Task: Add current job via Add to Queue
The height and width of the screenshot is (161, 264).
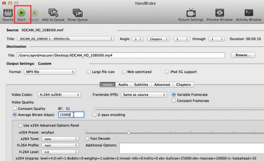Action: tap(53, 13)
